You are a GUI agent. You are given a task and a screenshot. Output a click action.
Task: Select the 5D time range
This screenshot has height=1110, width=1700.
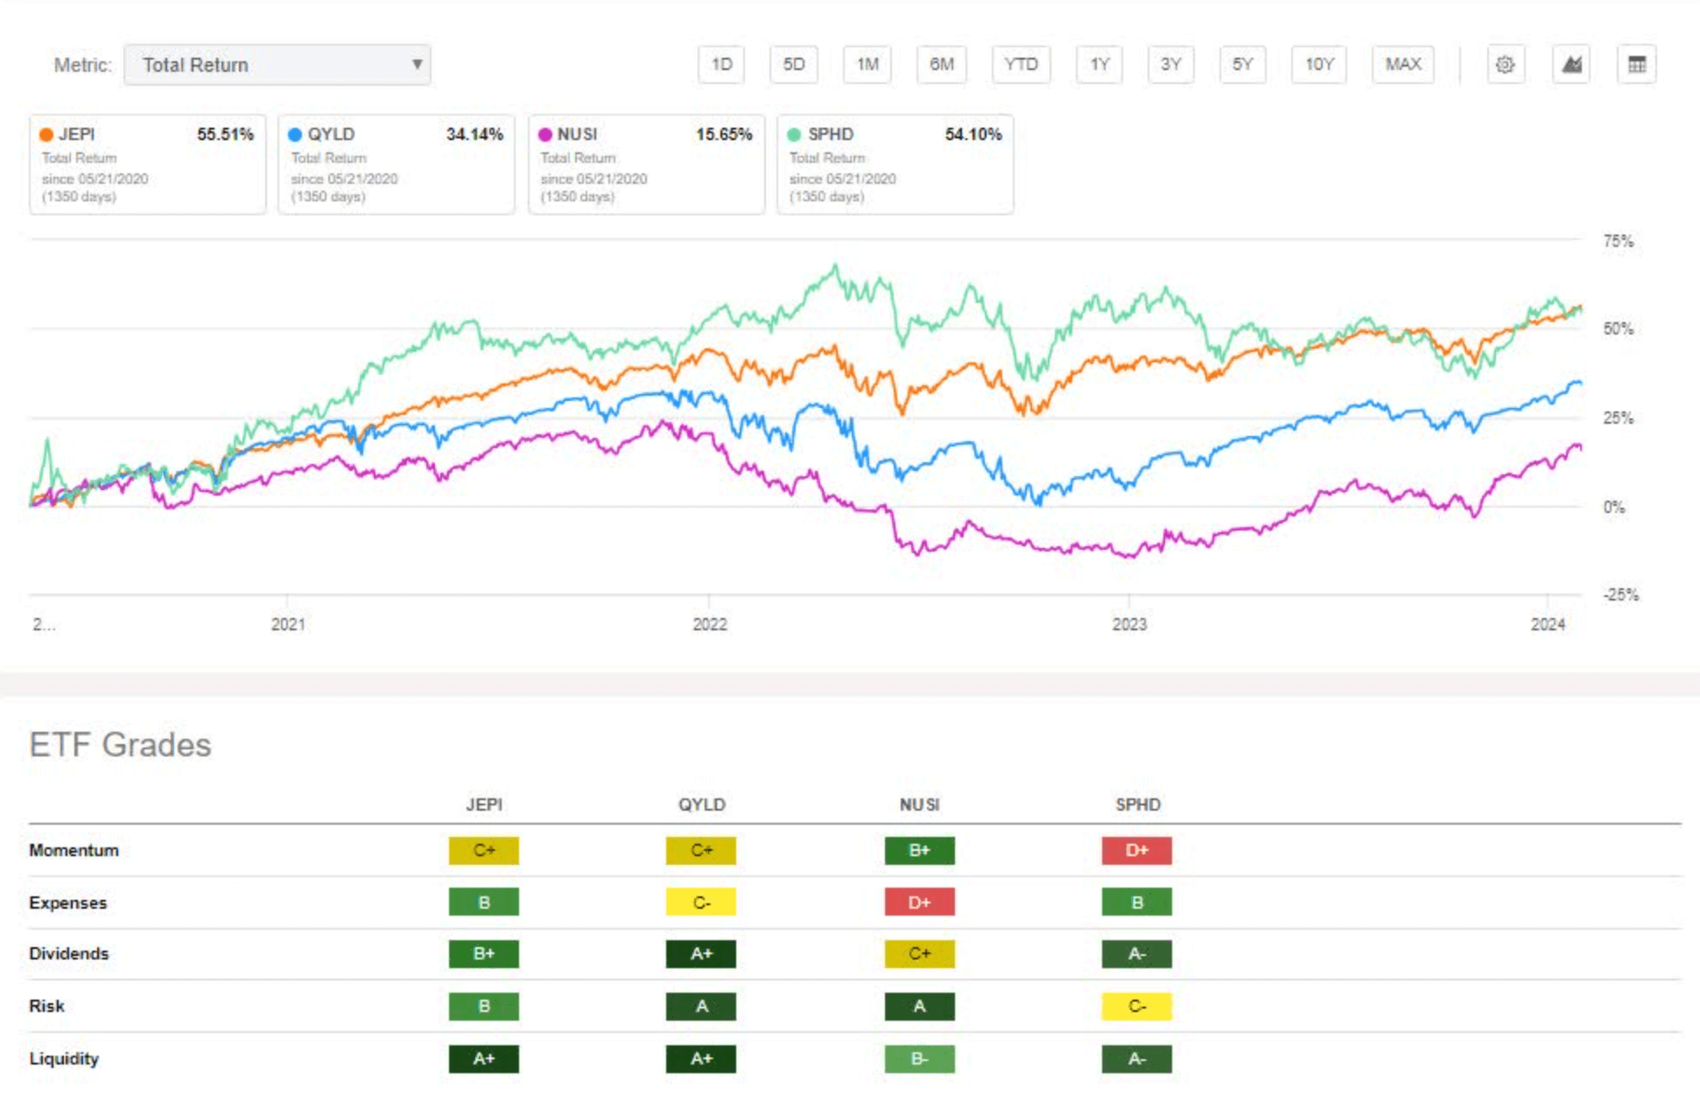click(x=793, y=65)
